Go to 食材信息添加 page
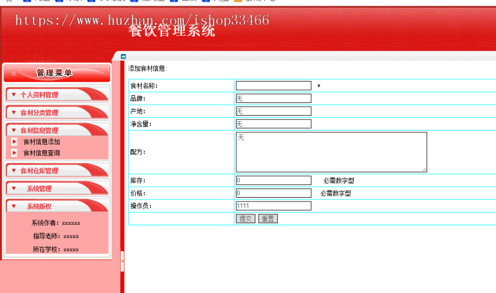Image resolution: width=496 pixels, height=293 pixels. [41, 142]
